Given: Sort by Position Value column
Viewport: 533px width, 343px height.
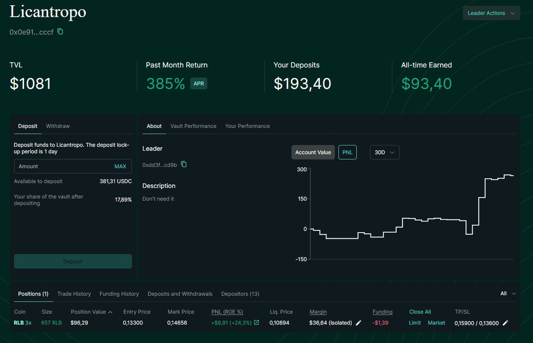Looking at the screenshot, I should coord(91,311).
